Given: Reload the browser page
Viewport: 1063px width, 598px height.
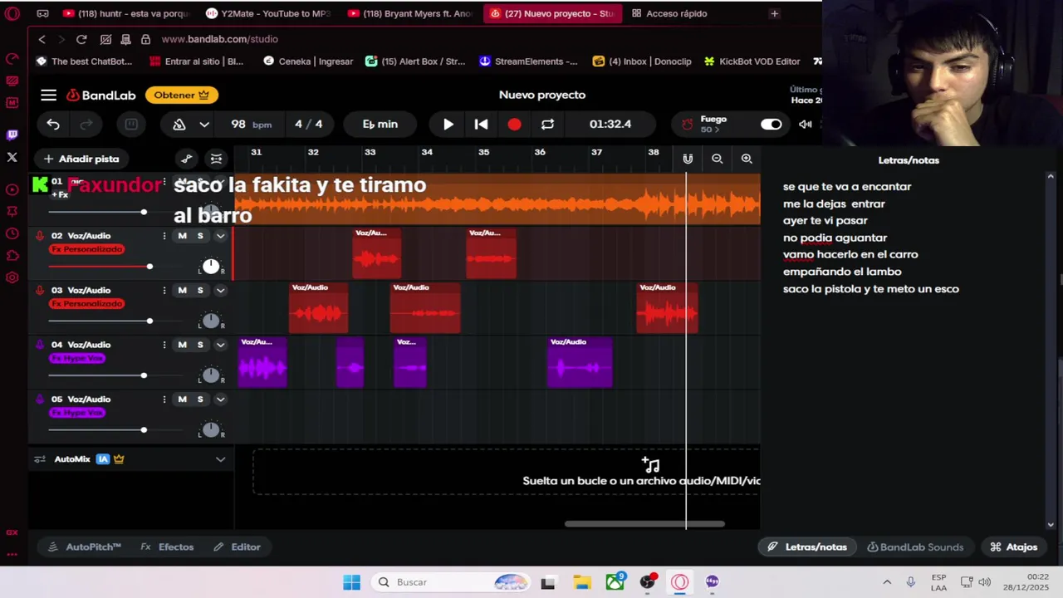Looking at the screenshot, I should click(81, 39).
